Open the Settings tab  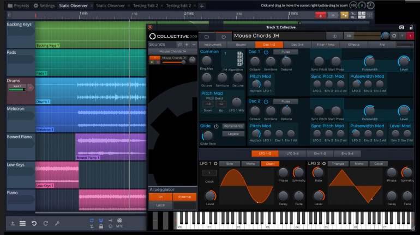pyautogui.click(x=44, y=5)
